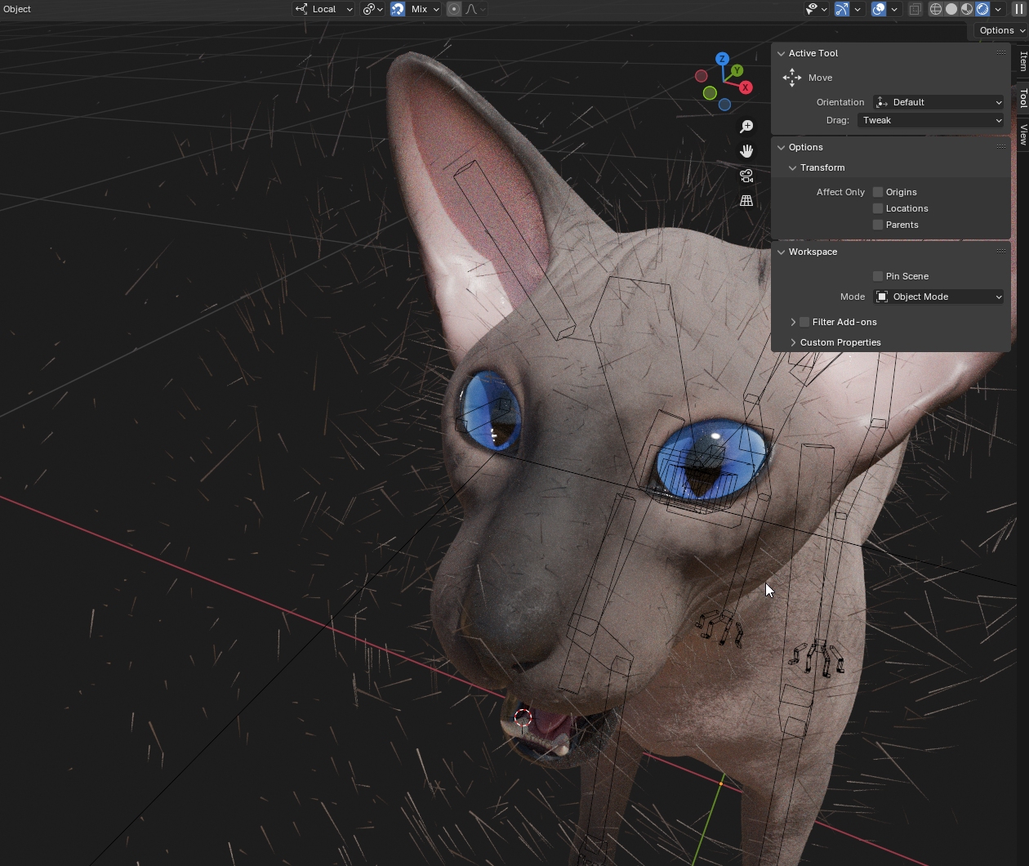Open the Drag Tweak dropdown
The width and height of the screenshot is (1029, 866).
point(931,120)
